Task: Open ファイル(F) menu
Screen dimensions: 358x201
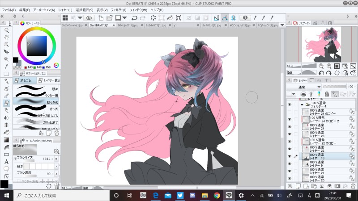Action: pyautogui.click(x=9, y=10)
